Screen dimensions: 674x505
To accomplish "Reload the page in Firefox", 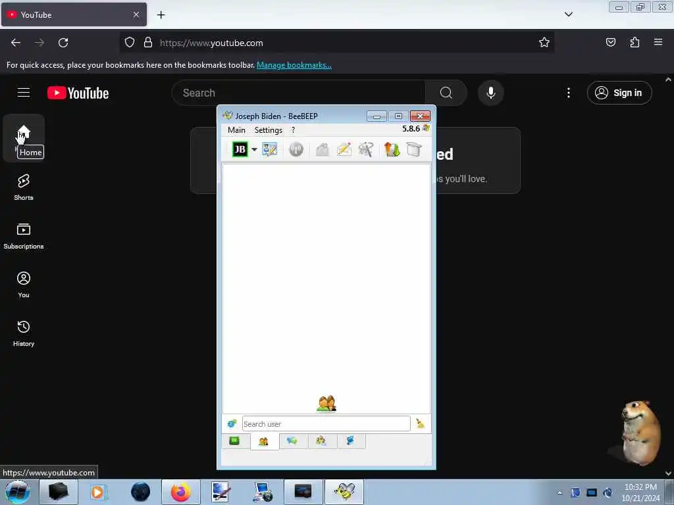I will [63, 43].
